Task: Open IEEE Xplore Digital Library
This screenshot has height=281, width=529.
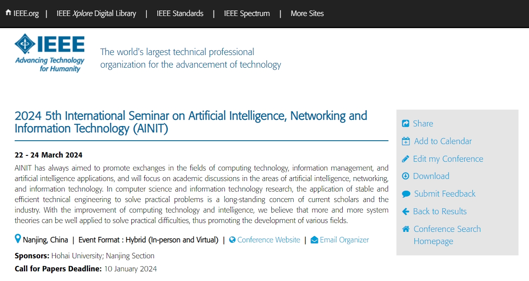Action: (96, 13)
